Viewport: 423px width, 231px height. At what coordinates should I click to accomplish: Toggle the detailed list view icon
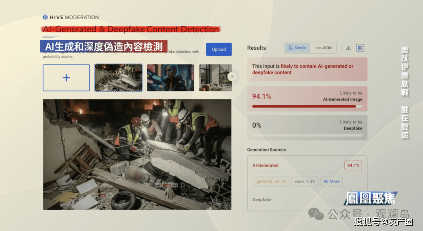360,48
